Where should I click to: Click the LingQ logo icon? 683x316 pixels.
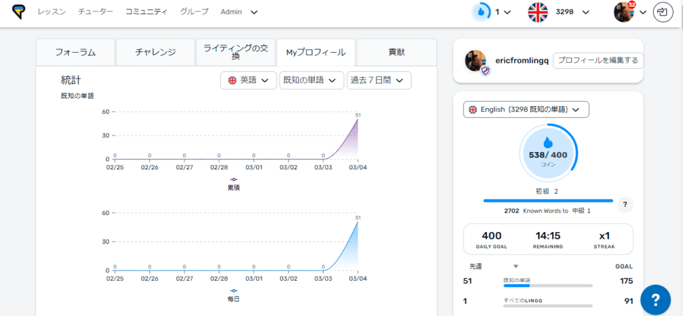[19, 12]
